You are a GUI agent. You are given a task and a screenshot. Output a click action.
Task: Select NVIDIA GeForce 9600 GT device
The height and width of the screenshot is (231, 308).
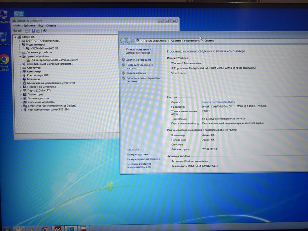click(x=44, y=48)
